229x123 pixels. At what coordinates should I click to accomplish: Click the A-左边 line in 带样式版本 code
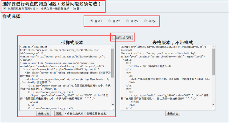point(34,102)
